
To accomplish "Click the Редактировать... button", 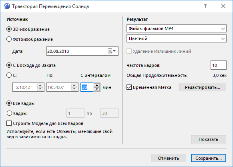I will coord(203,87).
